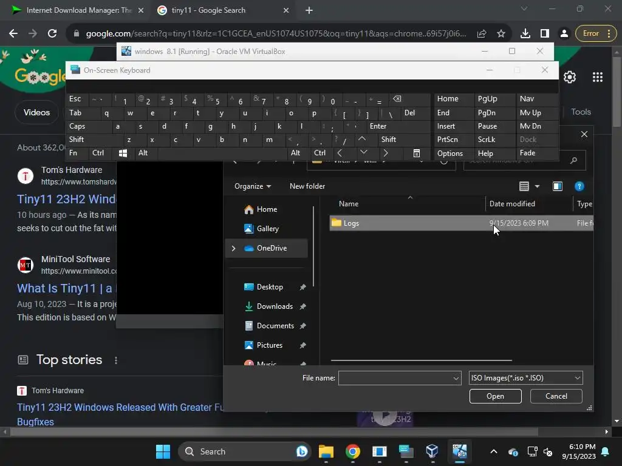The width and height of the screenshot is (622, 466).
Task: Open File Explorer from taskbar
Action: coord(326,451)
